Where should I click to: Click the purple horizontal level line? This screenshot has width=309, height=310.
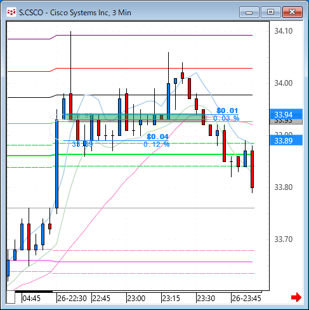(x=154, y=35)
